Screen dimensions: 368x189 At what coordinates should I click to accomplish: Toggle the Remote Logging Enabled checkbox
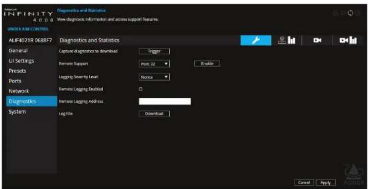141,89
